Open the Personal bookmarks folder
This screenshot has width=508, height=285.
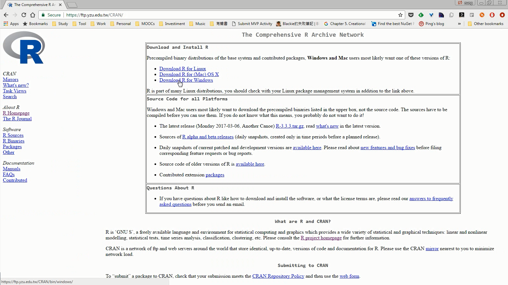tap(120, 24)
